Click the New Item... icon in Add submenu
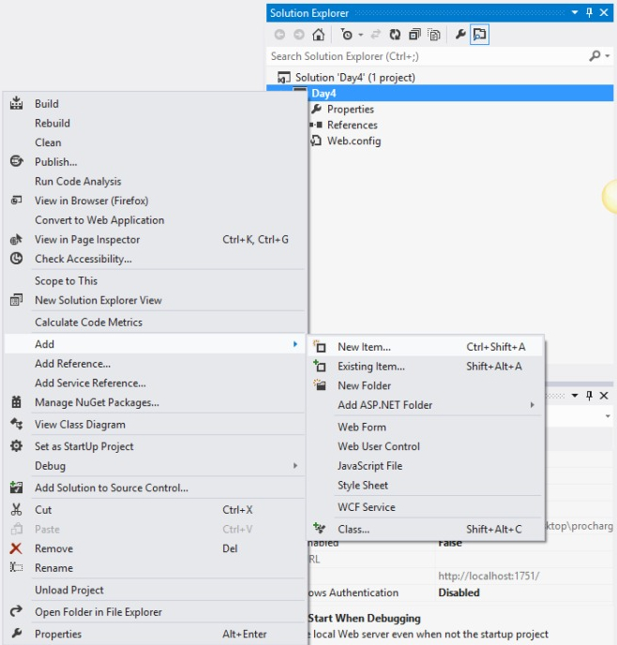Viewport: 617px width, 645px height. (x=320, y=347)
